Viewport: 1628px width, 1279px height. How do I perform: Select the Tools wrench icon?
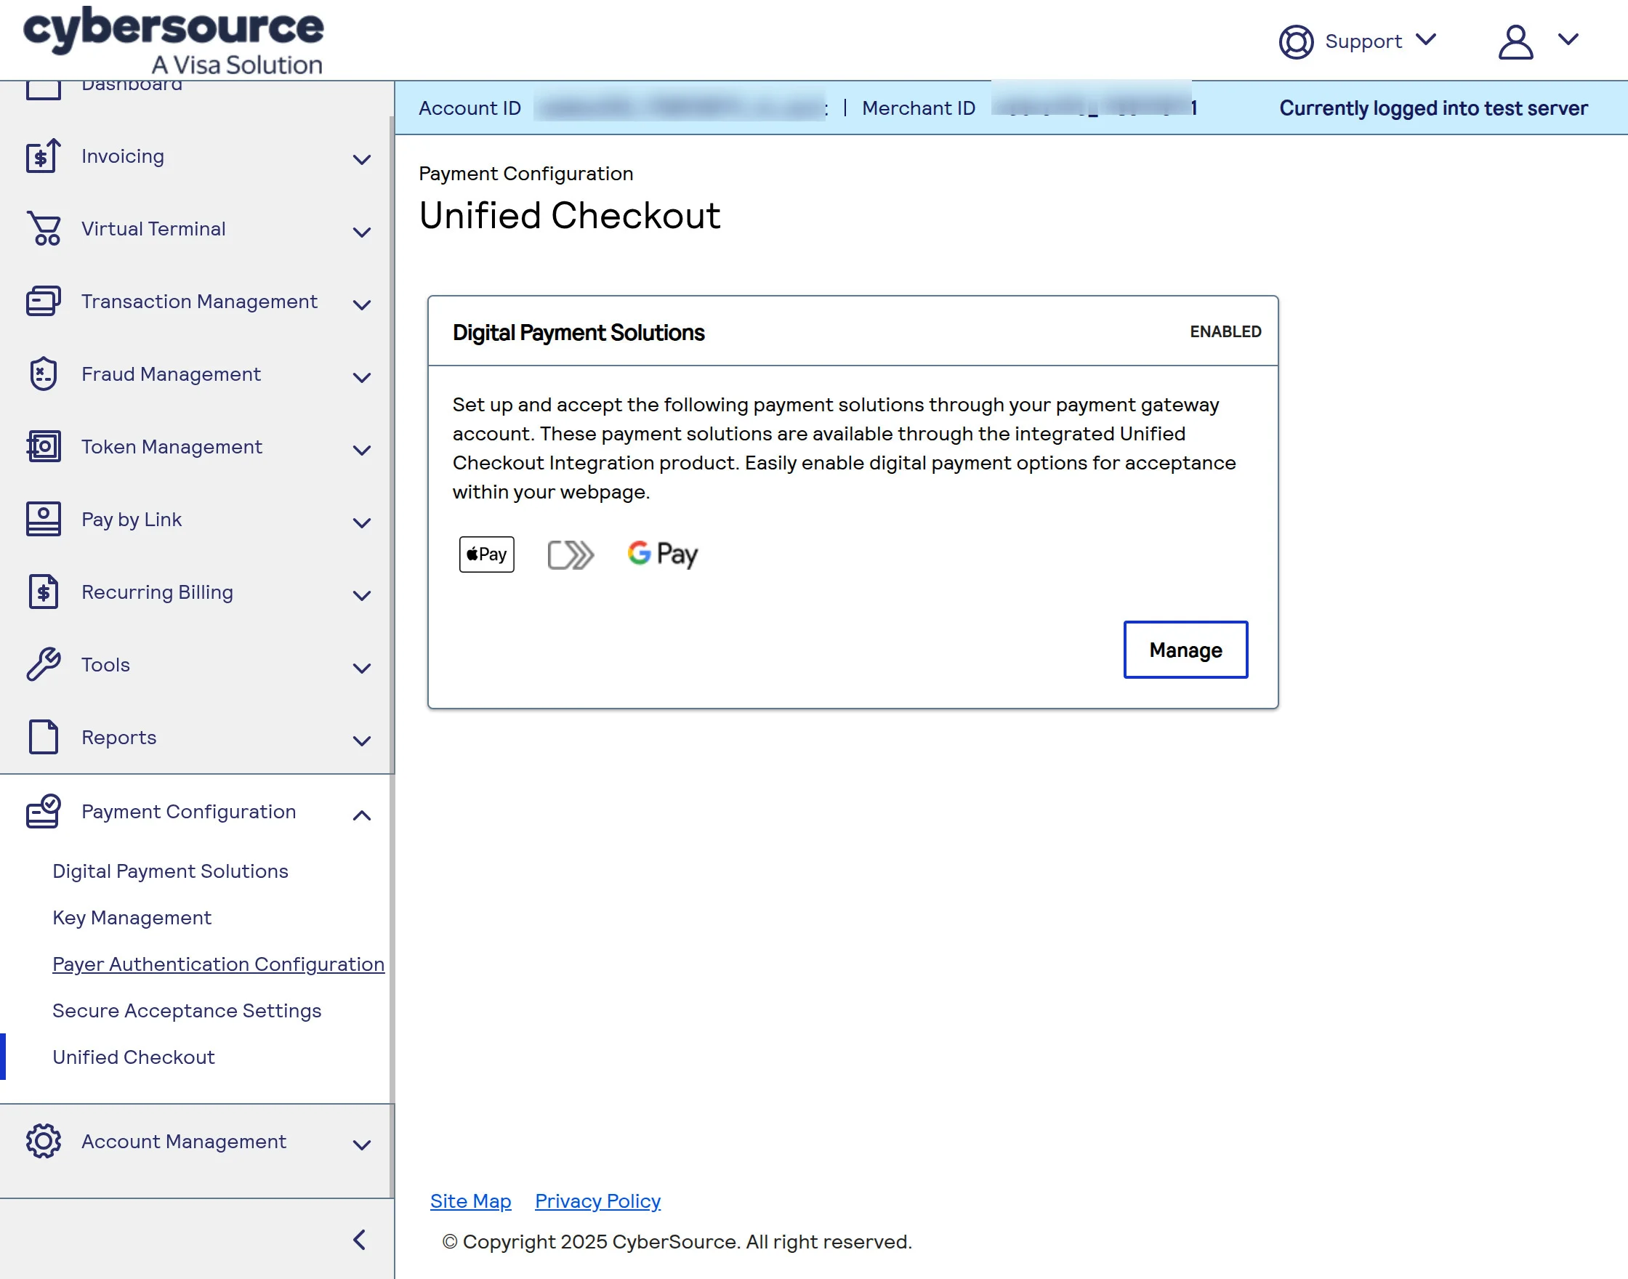[x=43, y=664]
